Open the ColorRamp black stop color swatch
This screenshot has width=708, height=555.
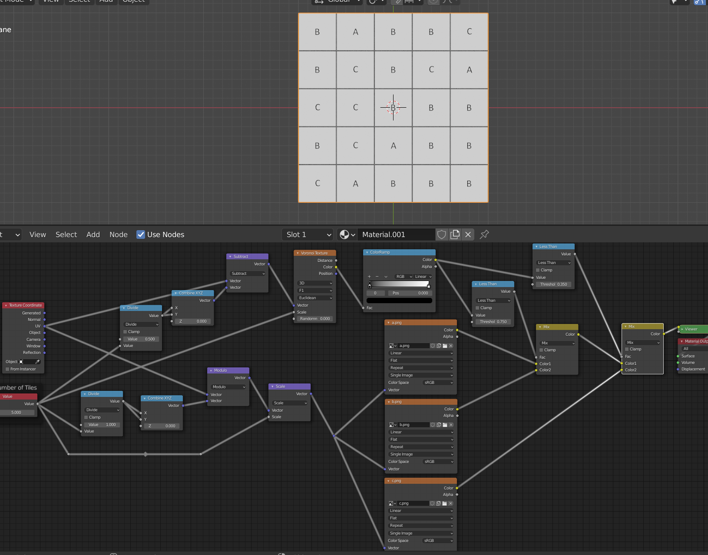tap(399, 301)
